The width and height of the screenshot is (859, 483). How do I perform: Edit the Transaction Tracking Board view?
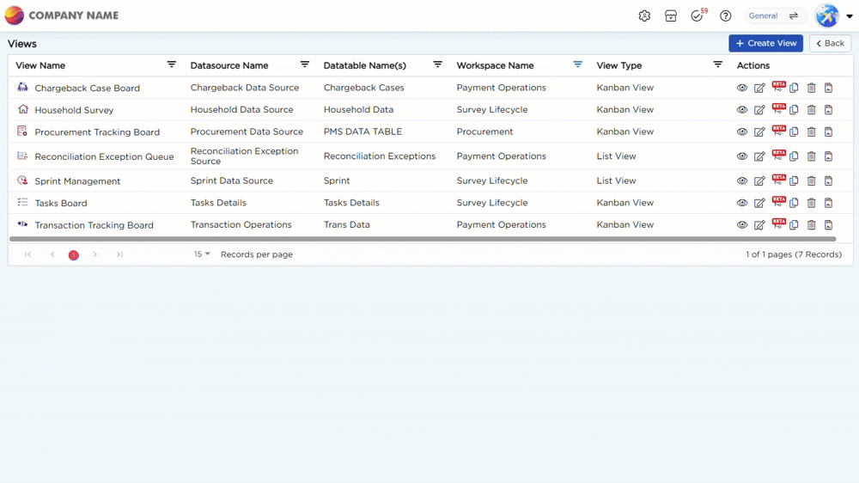(x=759, y=225)
